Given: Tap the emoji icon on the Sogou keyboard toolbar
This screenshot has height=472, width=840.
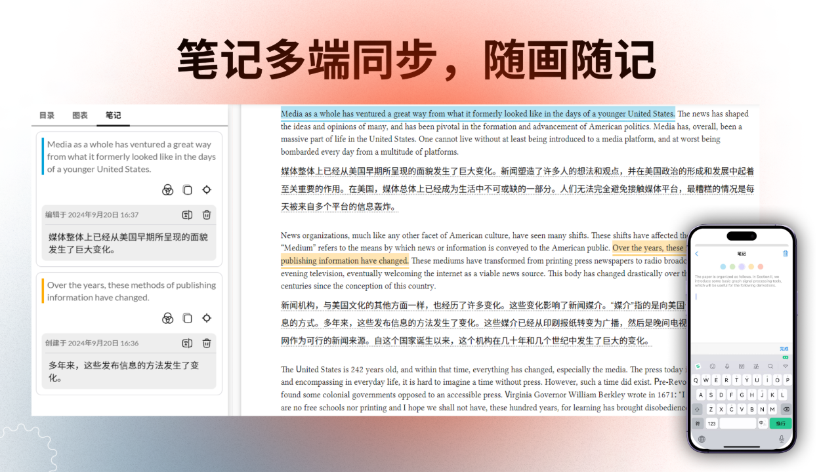Looking at the screenshot, I should [713, 366].
